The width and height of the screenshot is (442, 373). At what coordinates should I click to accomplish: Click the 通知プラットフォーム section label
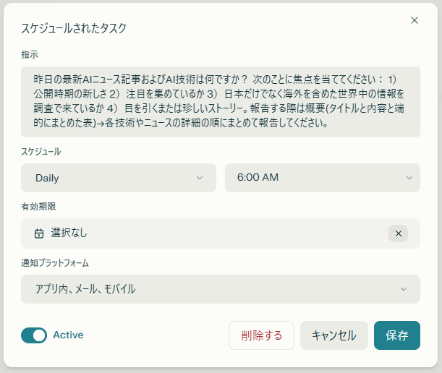pyautogui.click(x=55, y=263)
